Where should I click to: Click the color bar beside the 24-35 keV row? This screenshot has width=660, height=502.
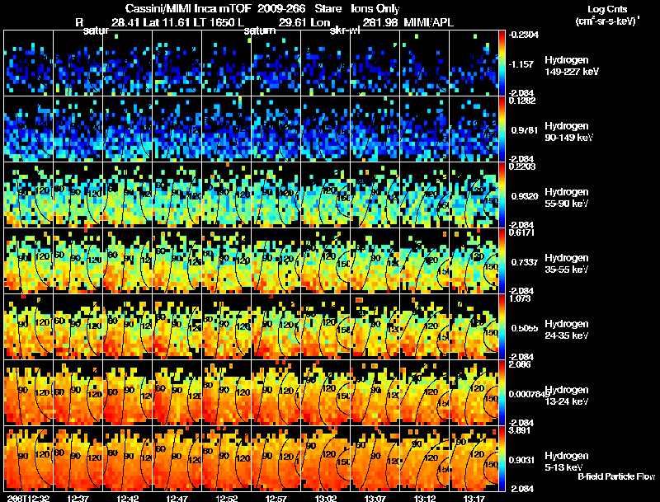click(502, 327)
